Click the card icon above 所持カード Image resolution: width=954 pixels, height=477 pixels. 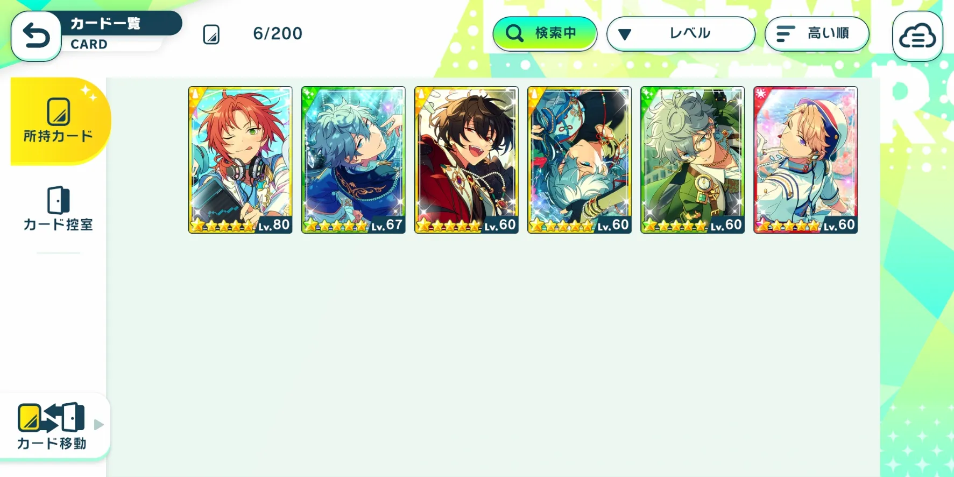tap(58, 111)
